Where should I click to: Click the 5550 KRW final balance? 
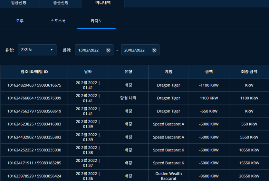click(x=249, y=137)
